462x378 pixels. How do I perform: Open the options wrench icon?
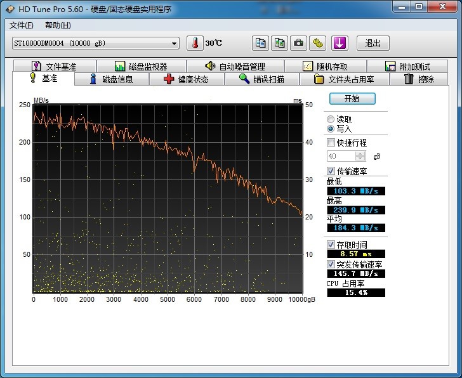coord(318,43)
